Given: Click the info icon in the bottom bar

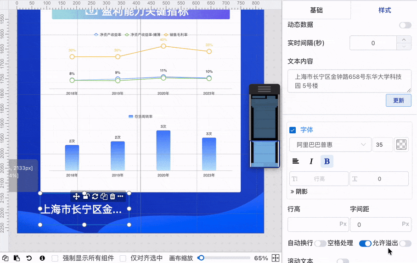Looking at the screenshot, I should pos(42,258).
